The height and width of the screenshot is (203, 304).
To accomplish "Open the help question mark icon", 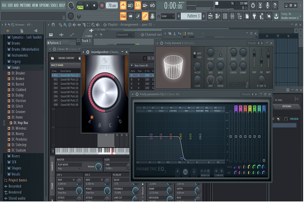I will [x=275, y=5].
